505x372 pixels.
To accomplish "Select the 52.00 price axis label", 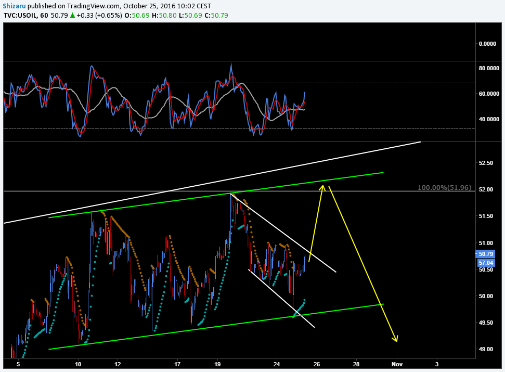I will [486, 190].
